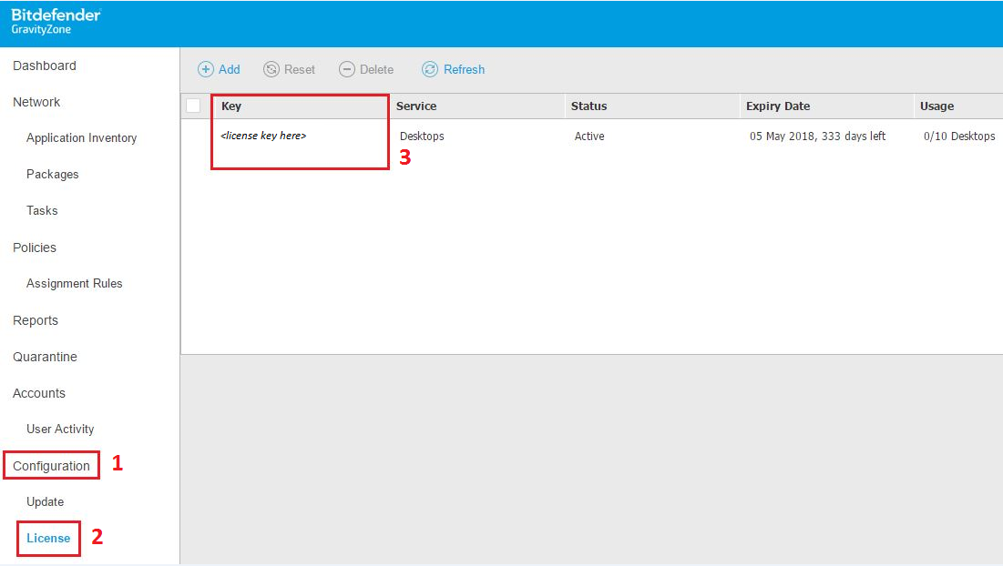Screen dimensions: 1003x566
Task: Click the Add plus icon
Action: point(205,69)
